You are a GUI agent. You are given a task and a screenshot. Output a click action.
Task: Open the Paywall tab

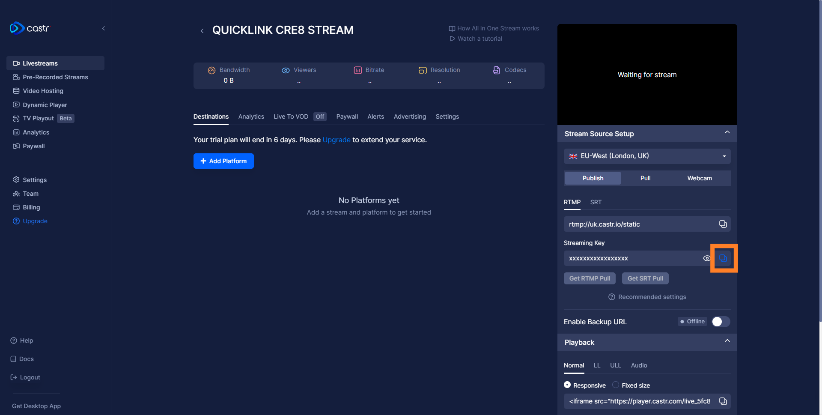click(x=347, y=116)
